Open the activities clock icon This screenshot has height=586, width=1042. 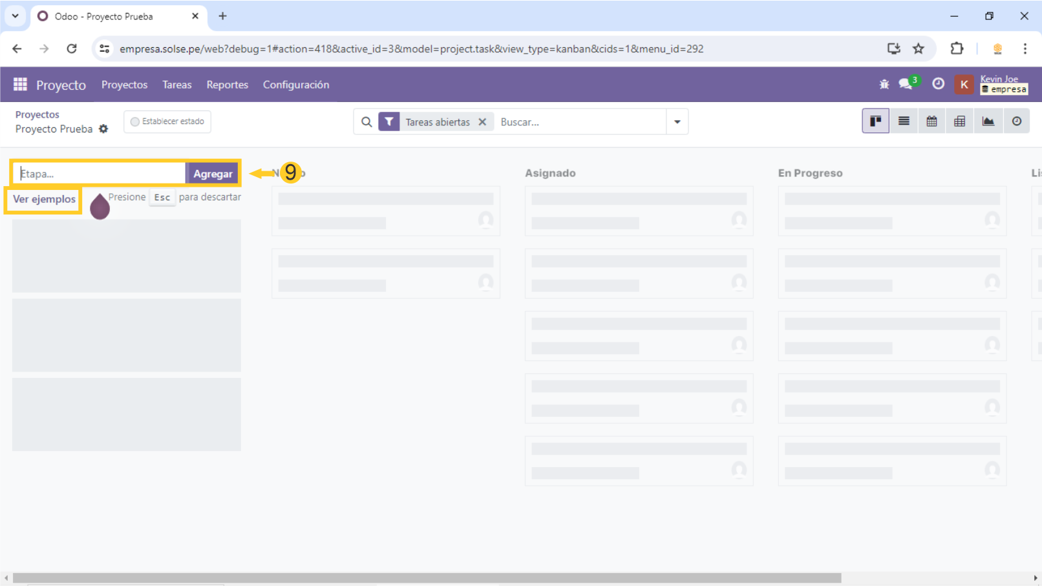click(x=938, y=84)
